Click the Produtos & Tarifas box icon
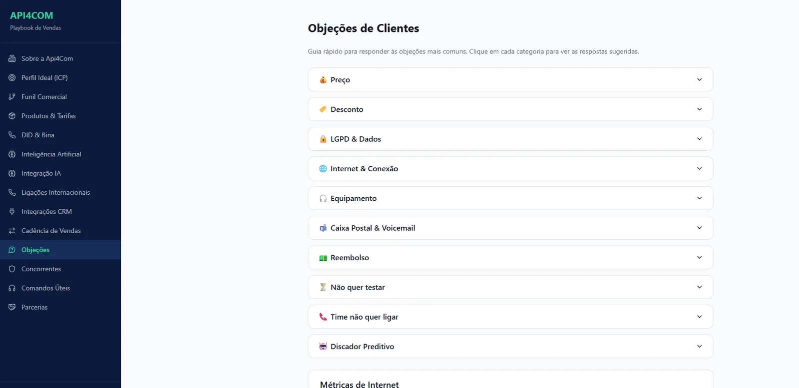Viewport: 799px width, 388px height. (x=12, y=116)
